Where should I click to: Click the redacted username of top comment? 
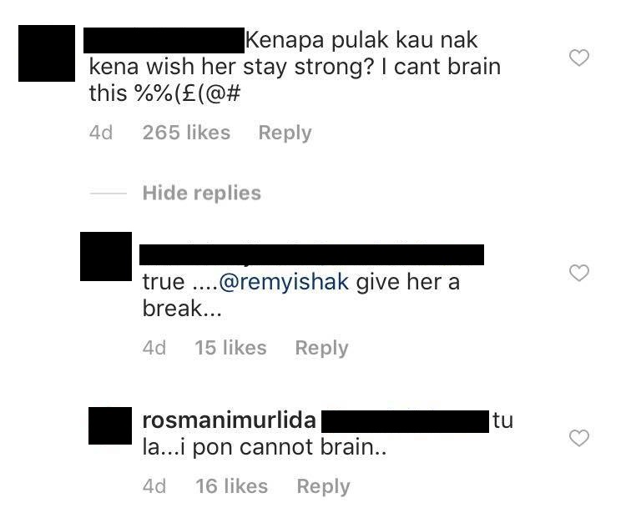point(164,40)
